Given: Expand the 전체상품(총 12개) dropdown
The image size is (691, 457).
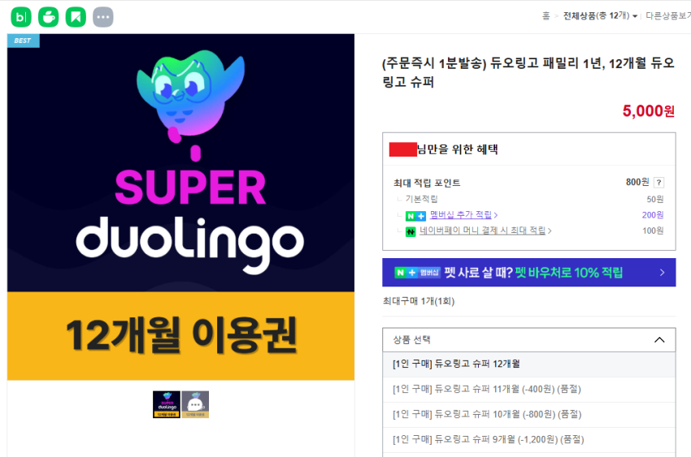Looking at the screenshot, I should [600, 16].
